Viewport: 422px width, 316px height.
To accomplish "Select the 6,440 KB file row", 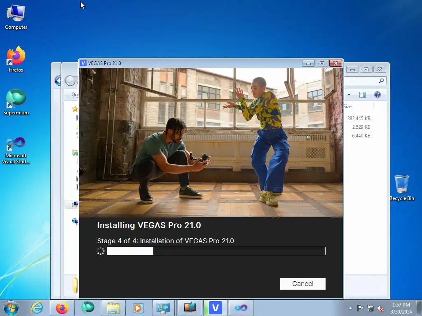I will pyautogui.click(x=361, y=136).
